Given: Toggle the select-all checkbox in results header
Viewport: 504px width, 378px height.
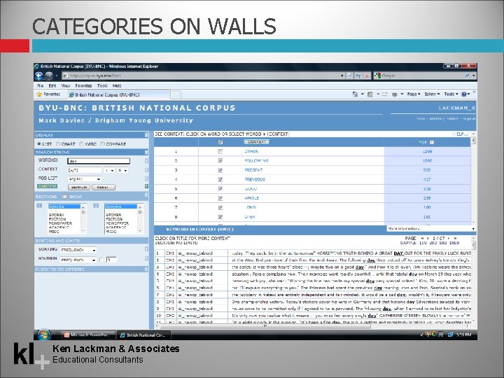Looking at the screenshot, I should pyautogui.click(x=220, y=142).
